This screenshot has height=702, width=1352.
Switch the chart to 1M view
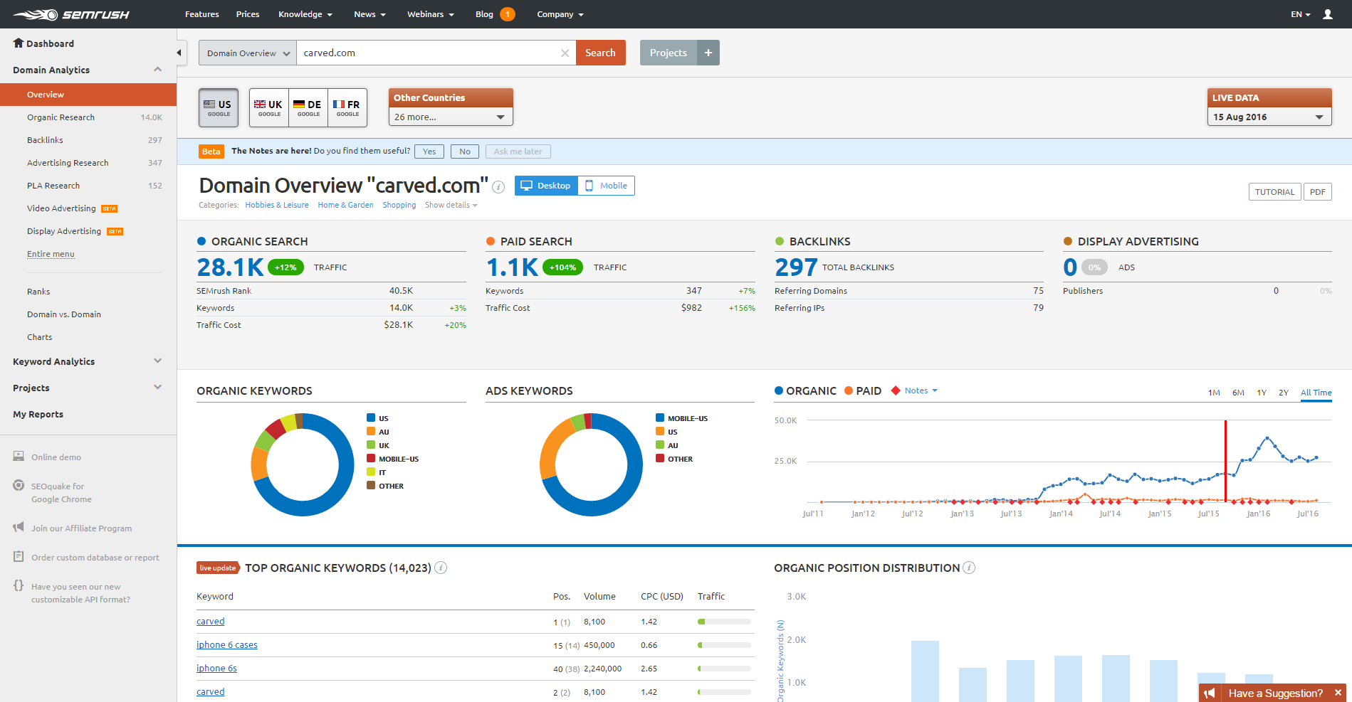tap(1213, 392)
